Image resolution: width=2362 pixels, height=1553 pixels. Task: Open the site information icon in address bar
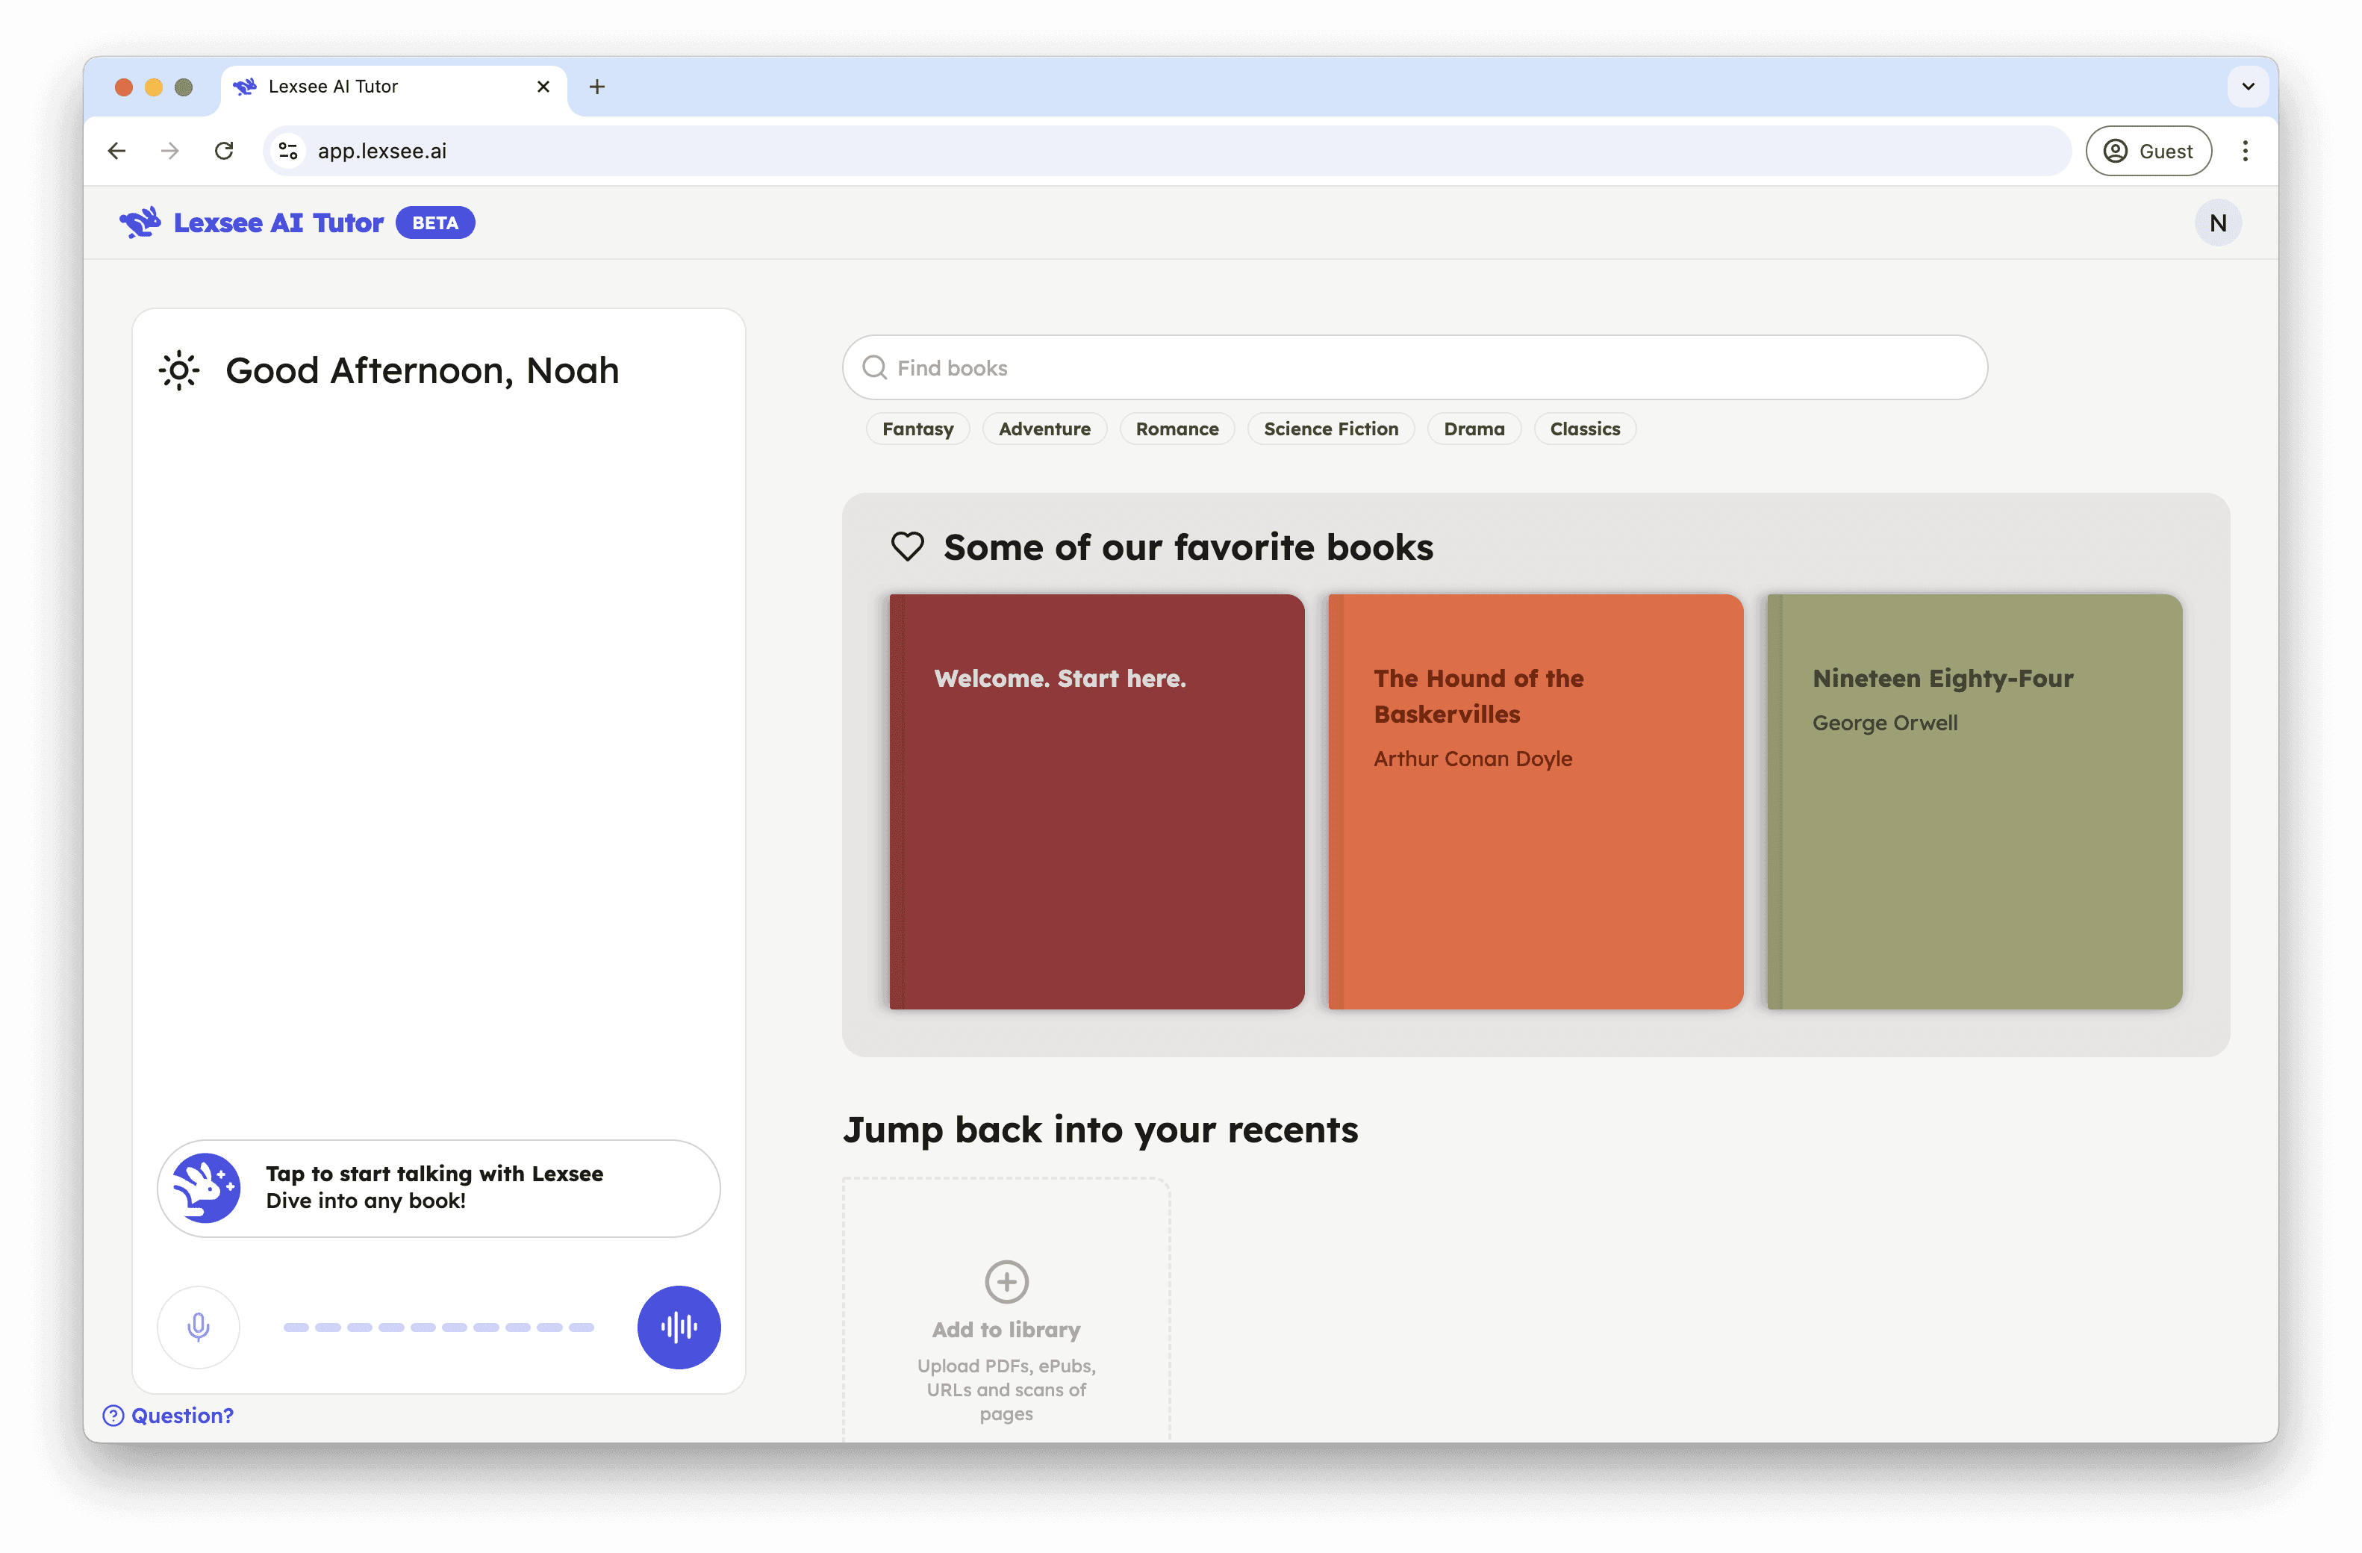[x=288, y=151]
